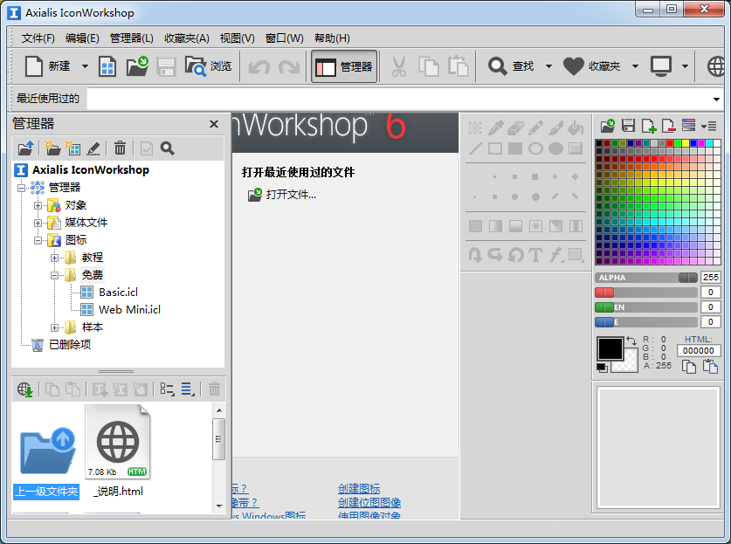Open the 编辑(E) menu
Viewport: 731px width, 544px height.
(x=82, y=38)
